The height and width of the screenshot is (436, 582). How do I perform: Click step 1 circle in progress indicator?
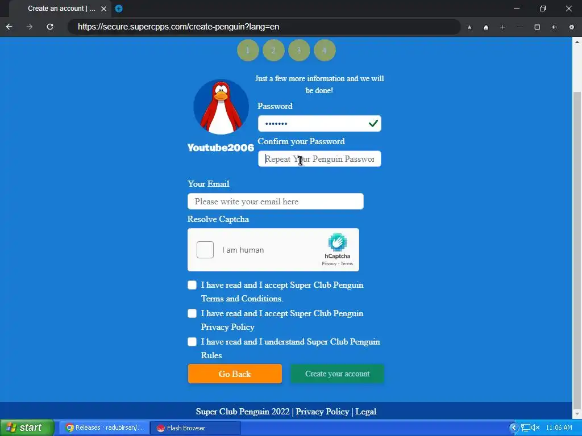[248, 50]
